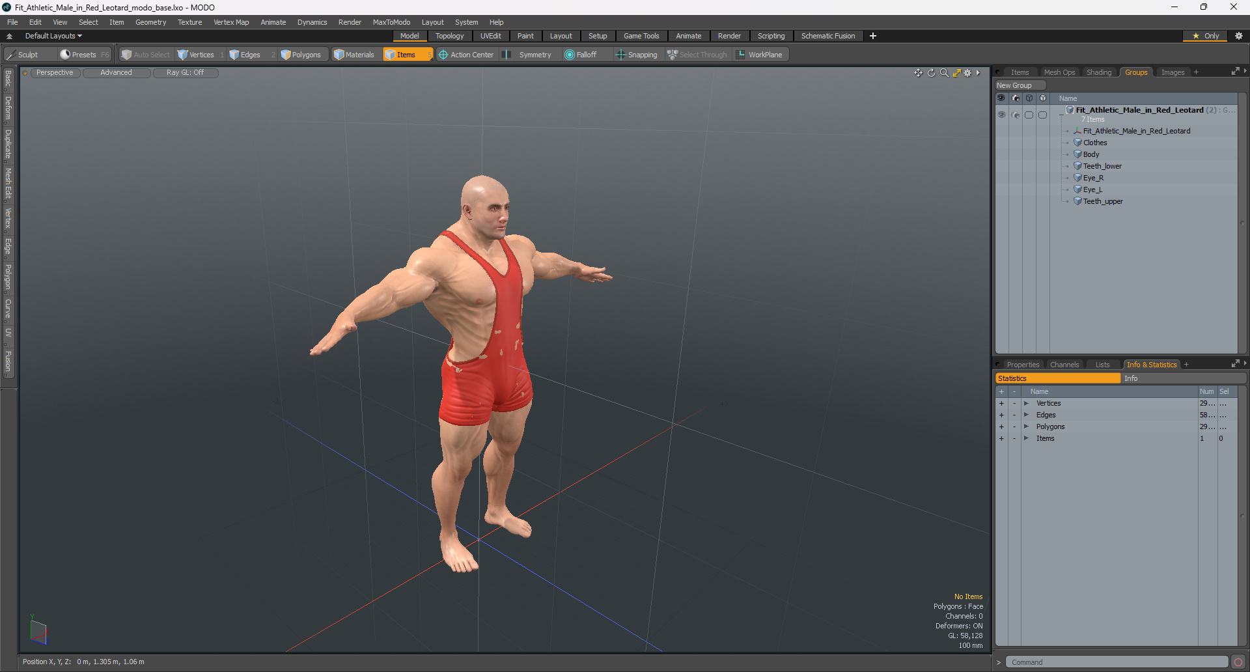Click the record icon next to Command field
This screenshot has width=1250, height=672.
1238,662
